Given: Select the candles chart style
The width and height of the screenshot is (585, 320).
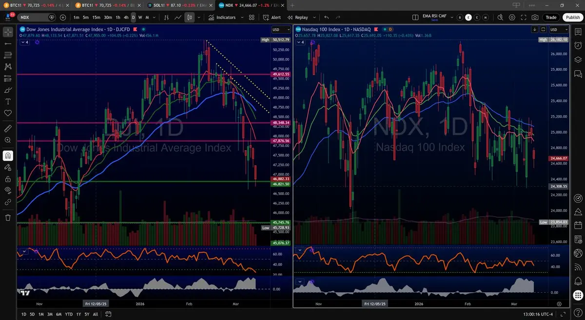Looking at the screenshot, I should [x=190, y=17].
